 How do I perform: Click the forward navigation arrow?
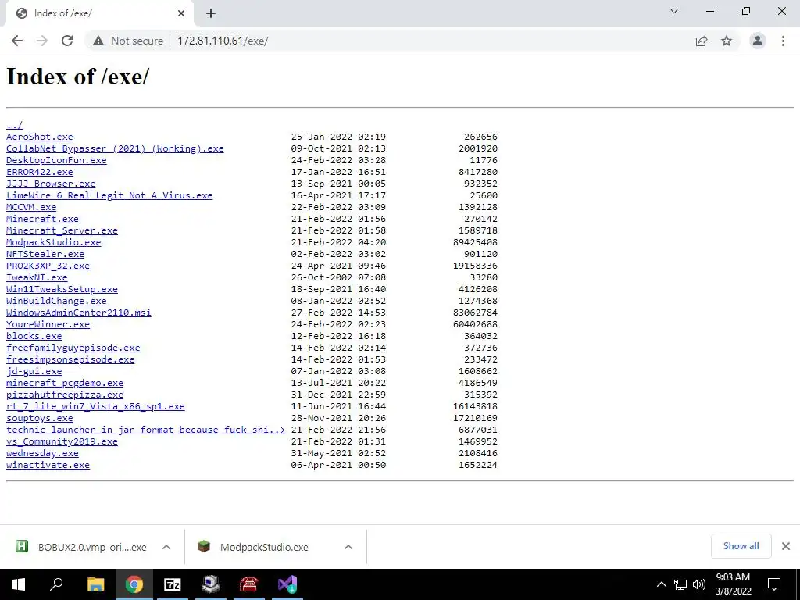[42, 41]
